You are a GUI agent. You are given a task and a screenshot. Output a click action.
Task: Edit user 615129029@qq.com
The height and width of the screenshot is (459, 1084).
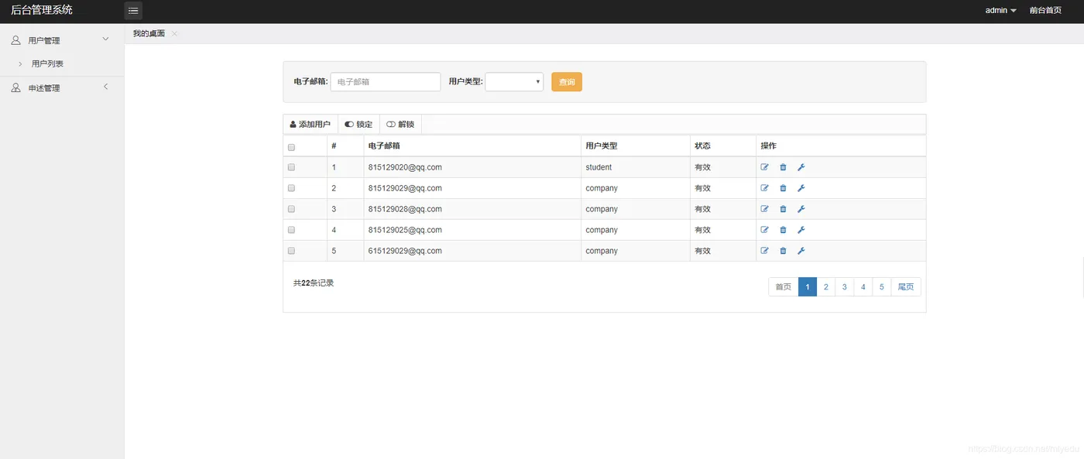pyautogui.click(x=765, y=251)
